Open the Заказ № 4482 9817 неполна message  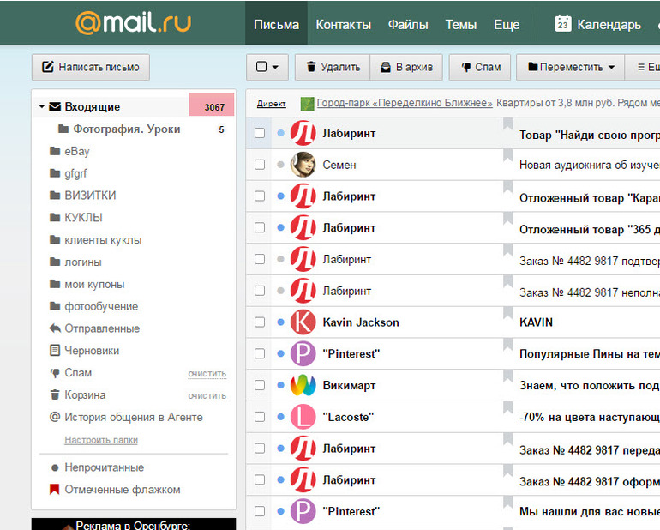[590, 292]
